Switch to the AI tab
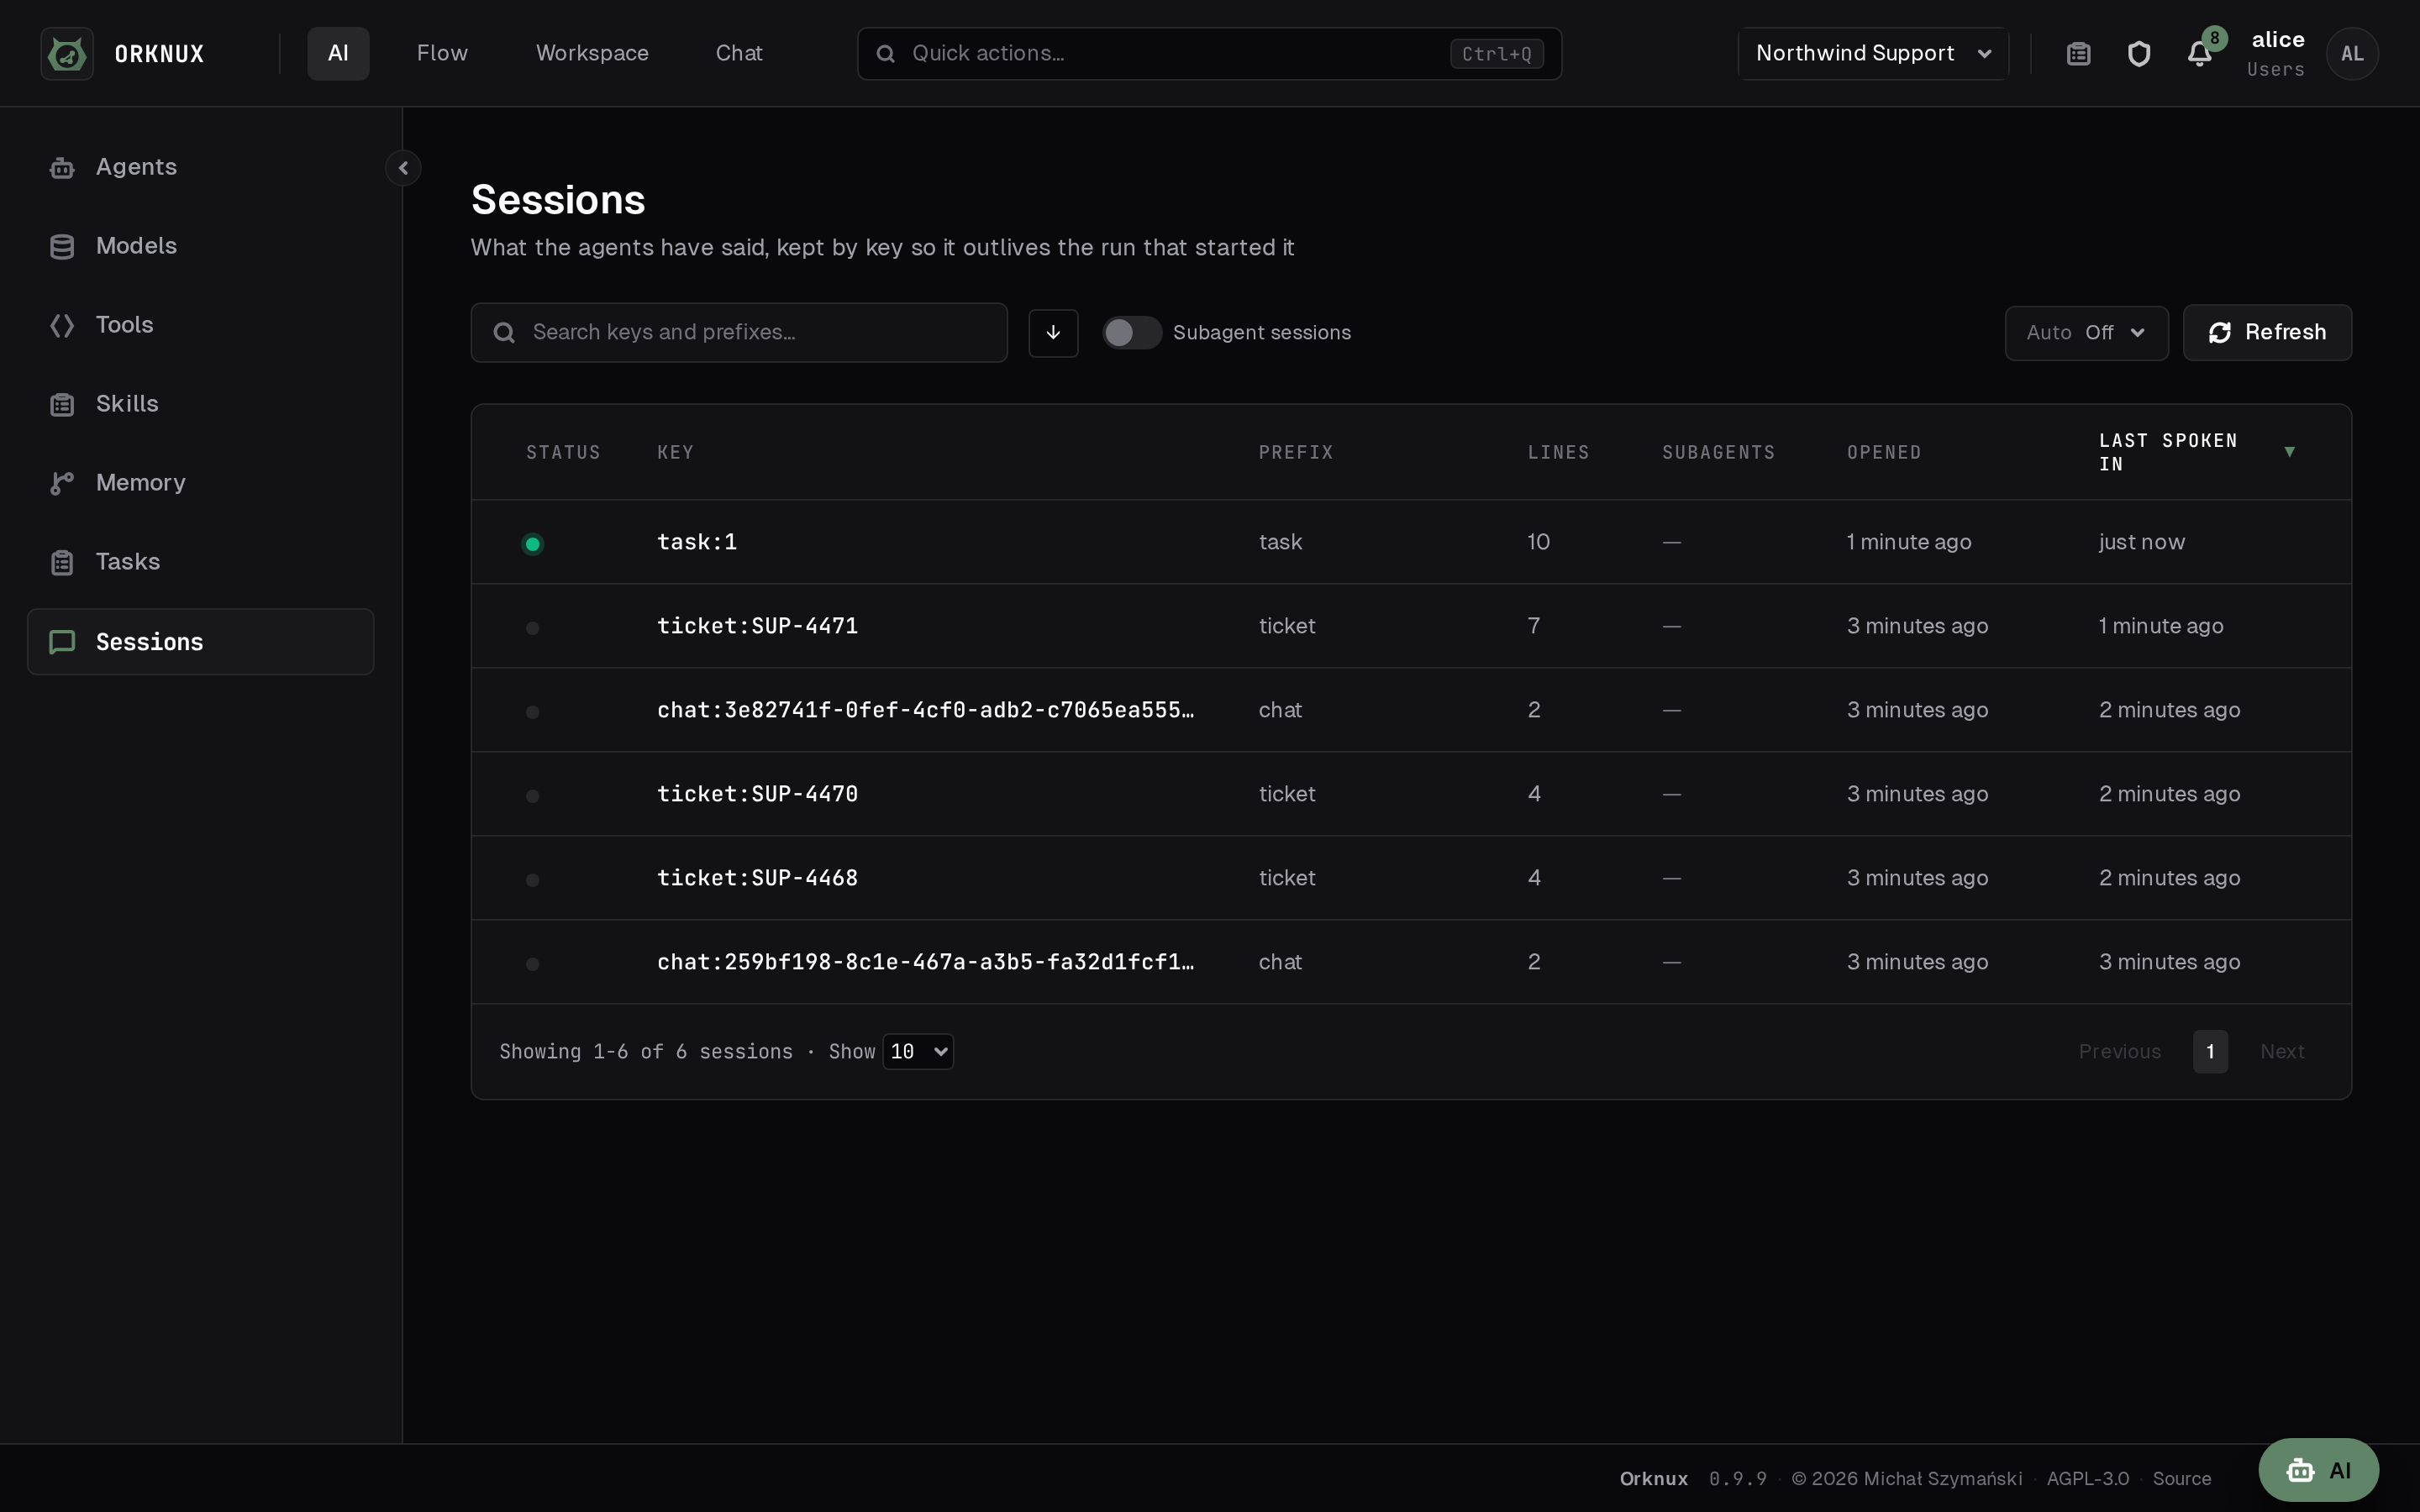The width and height of the screenshot is (2420, 1512). pyautogui.click(x=338, y=54)
